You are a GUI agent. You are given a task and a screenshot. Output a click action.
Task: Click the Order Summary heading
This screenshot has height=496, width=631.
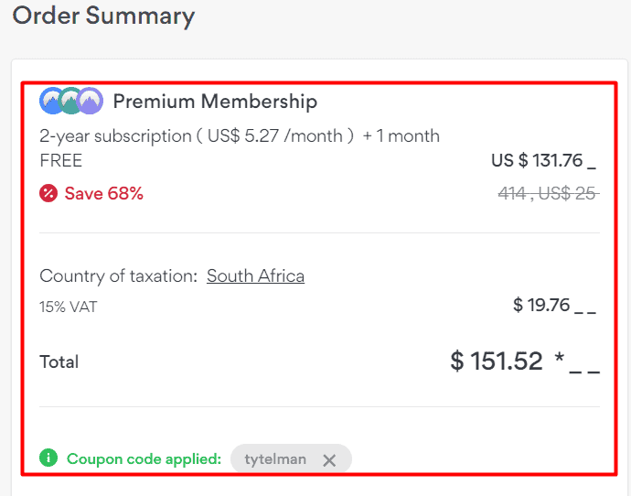(x=103, y=16)
